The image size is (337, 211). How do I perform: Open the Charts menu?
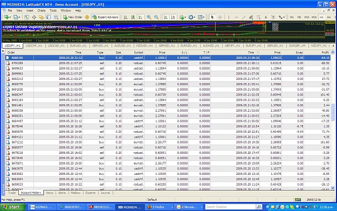[42, 11]
